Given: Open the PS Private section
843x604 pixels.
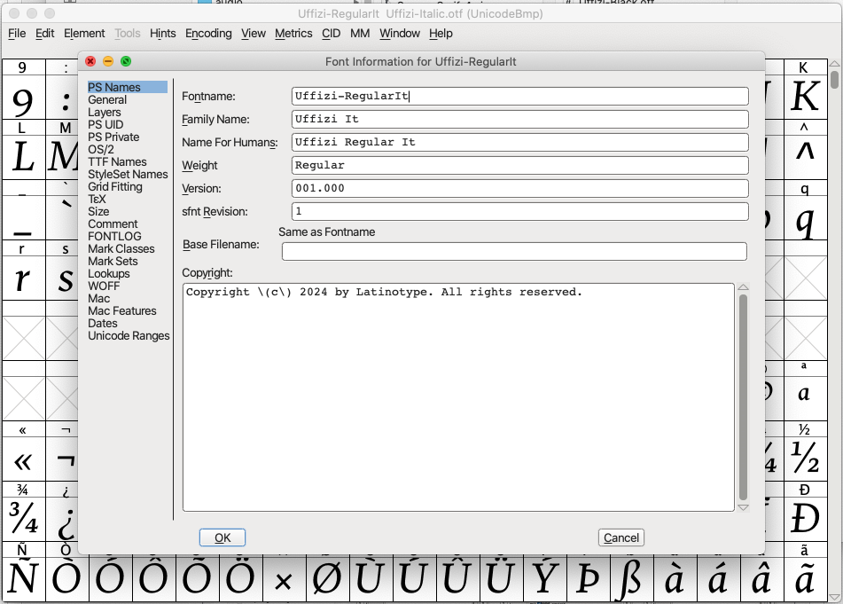Looking at the screenshot, I should pyautogui.click(x=113, y=137).
